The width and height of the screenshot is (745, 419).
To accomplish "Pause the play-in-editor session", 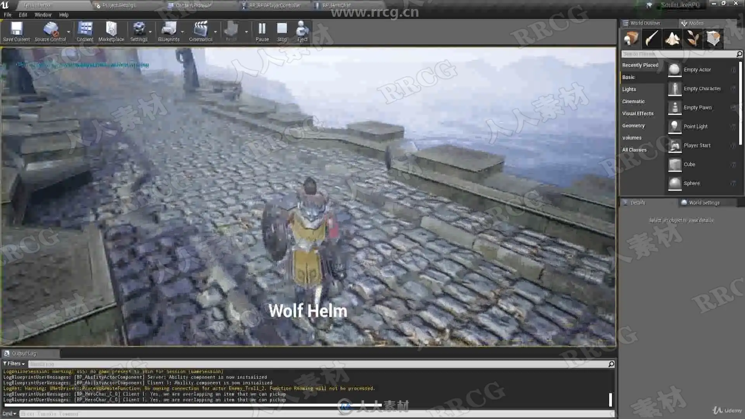I will pyautogui.click(x=262, y=29).
